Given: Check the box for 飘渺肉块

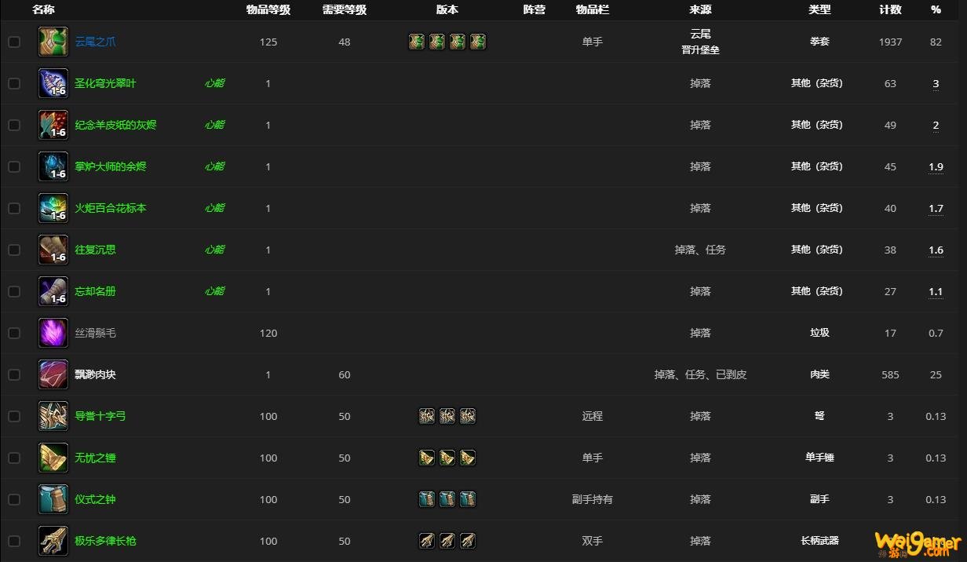Looking at the screenshot, I should tap(14, 374).
